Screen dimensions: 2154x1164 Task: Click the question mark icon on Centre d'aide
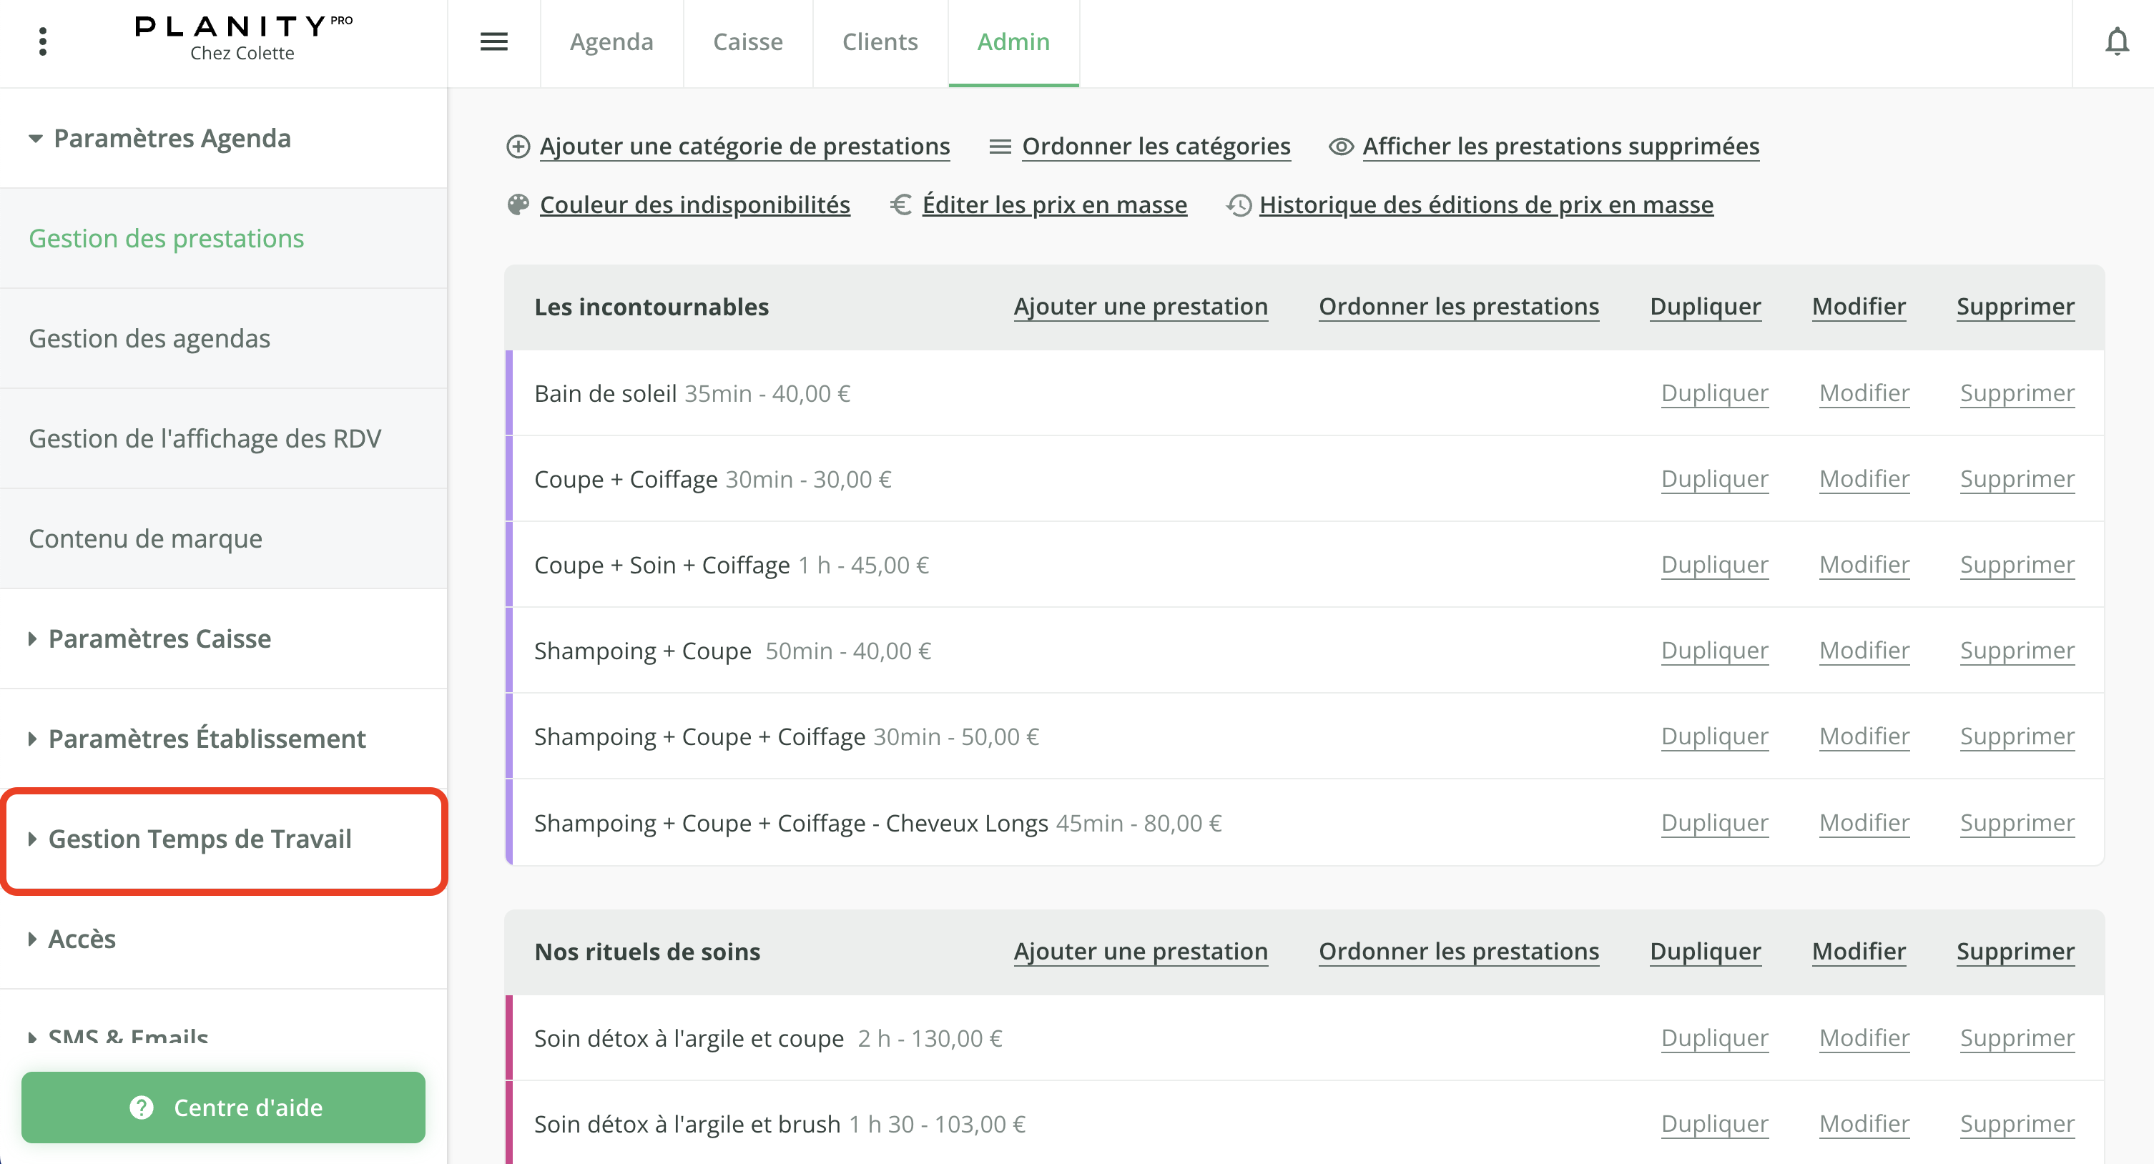(x=142, y=1107)
